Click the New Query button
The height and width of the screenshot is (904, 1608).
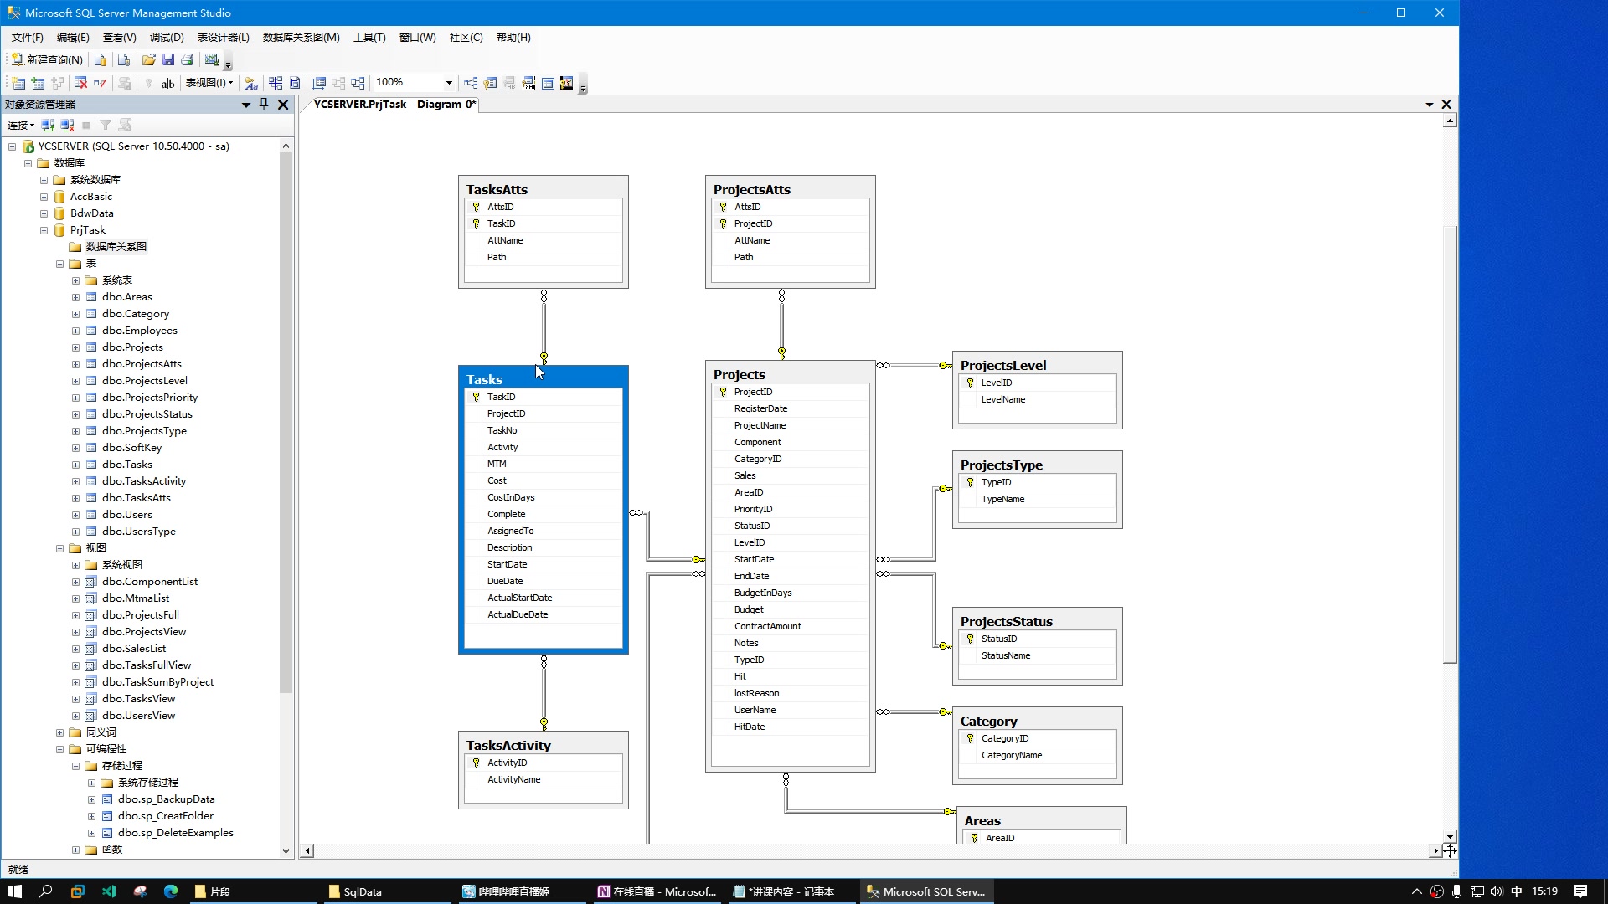pyautogui.click(x=48, y=59)
